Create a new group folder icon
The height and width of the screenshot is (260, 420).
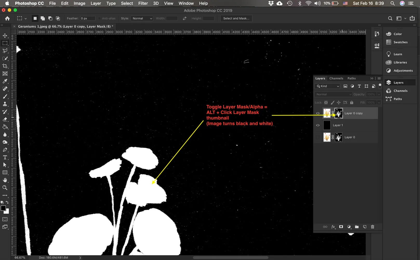click(357, 227)
